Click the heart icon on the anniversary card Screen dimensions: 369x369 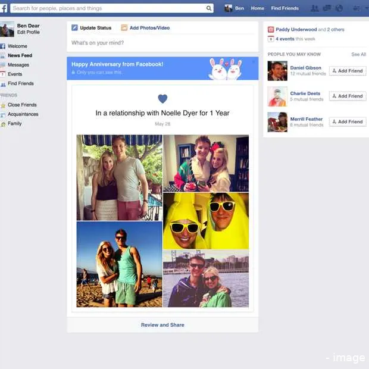(162, 99)
